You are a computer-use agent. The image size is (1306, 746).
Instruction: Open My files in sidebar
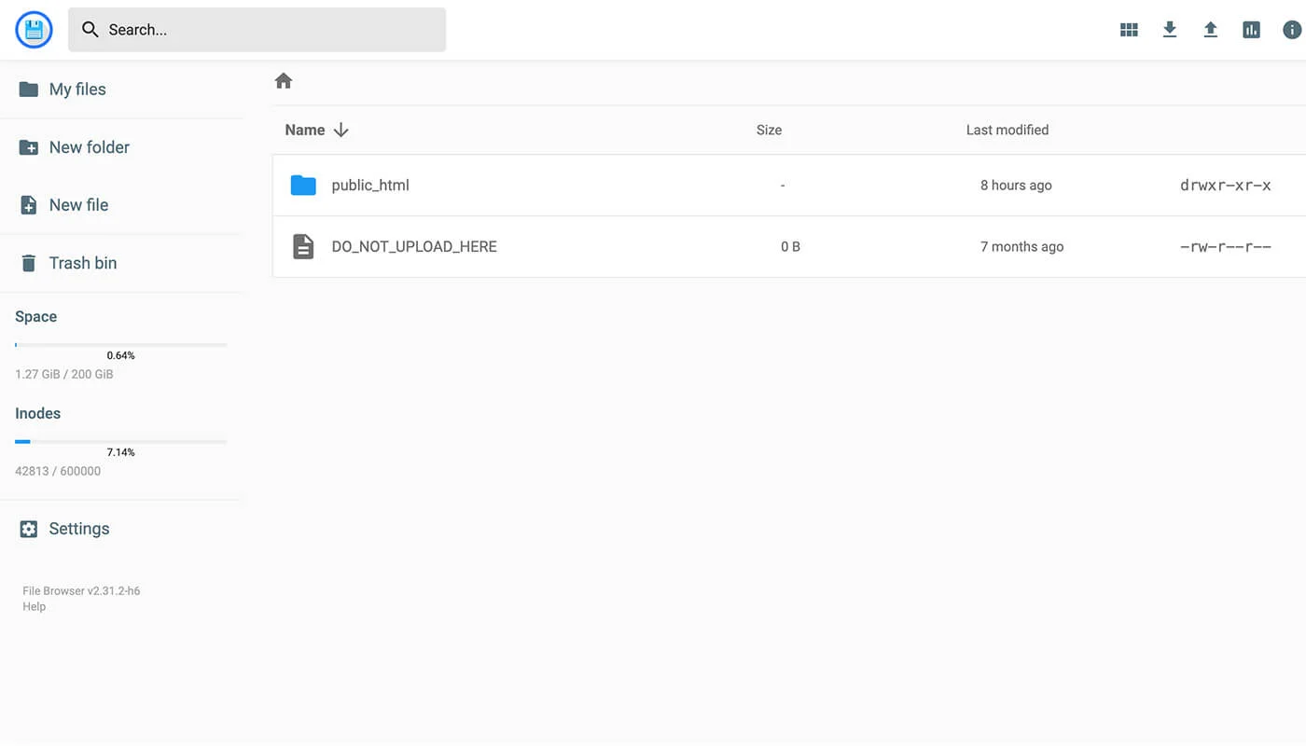[x=77, y=90]
